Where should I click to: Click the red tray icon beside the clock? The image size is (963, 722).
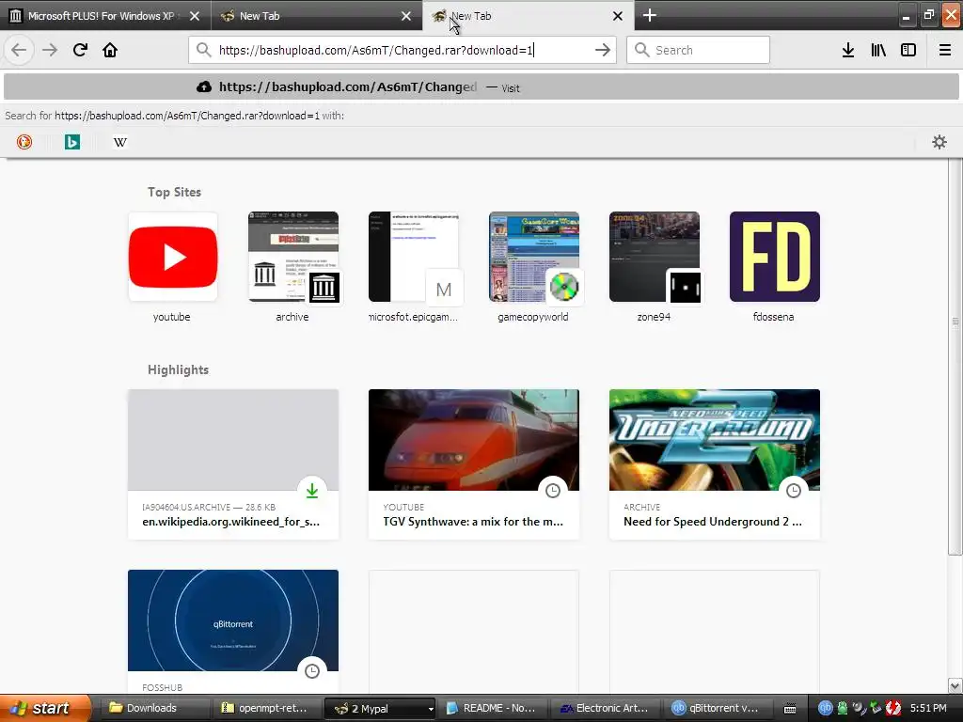point(894,708)
